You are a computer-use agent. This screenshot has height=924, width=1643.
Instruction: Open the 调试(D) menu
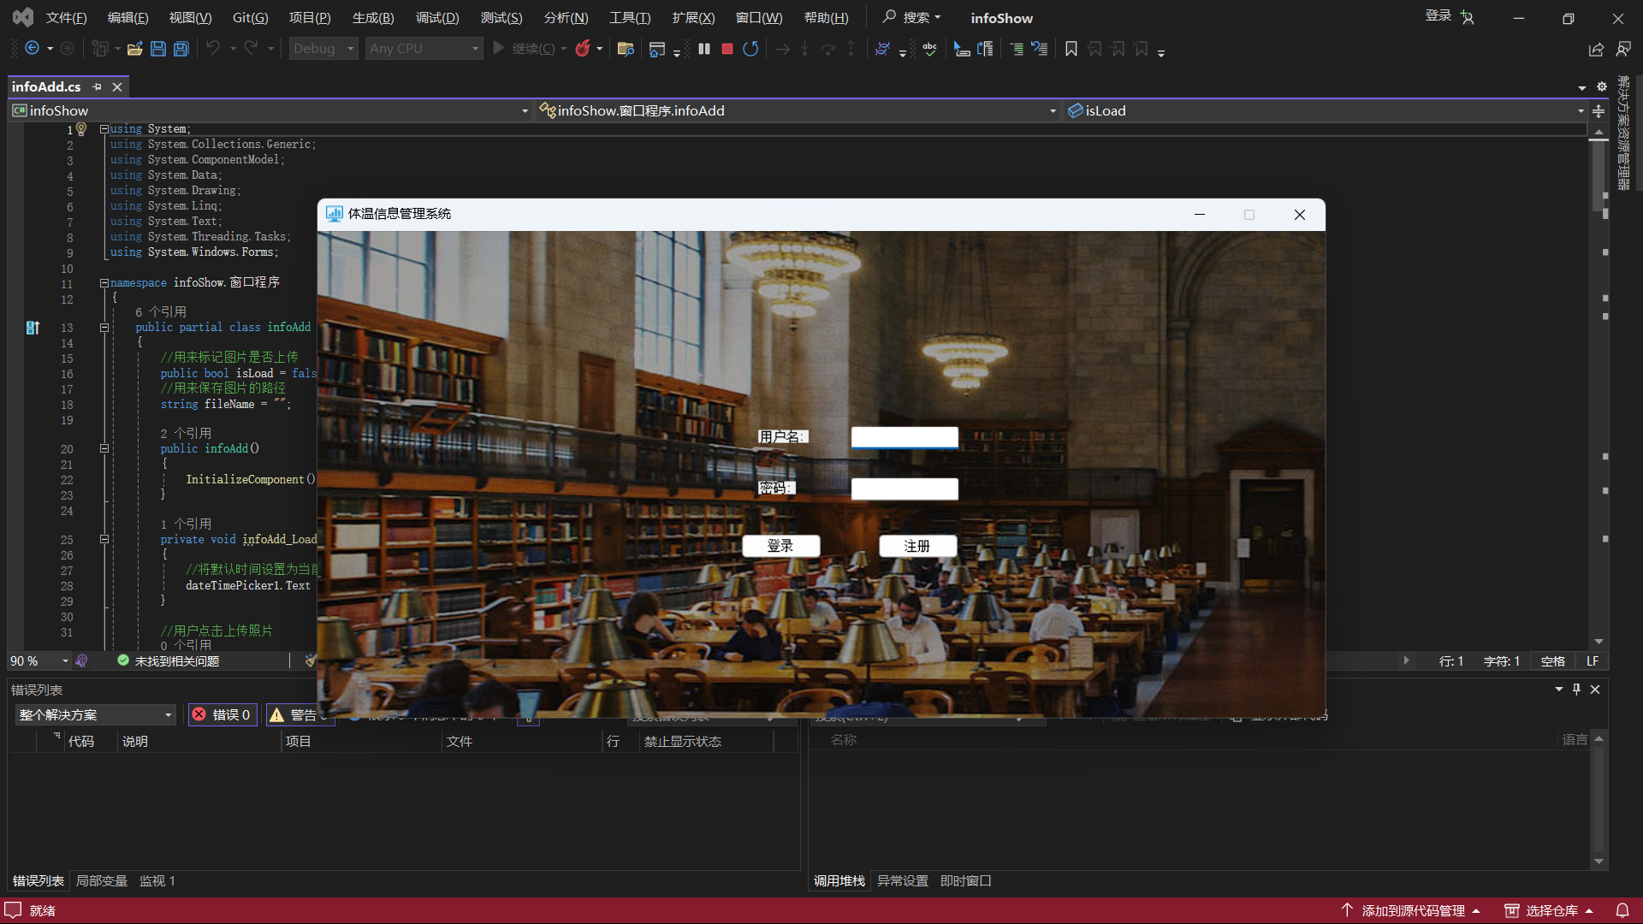pos(437,17)
